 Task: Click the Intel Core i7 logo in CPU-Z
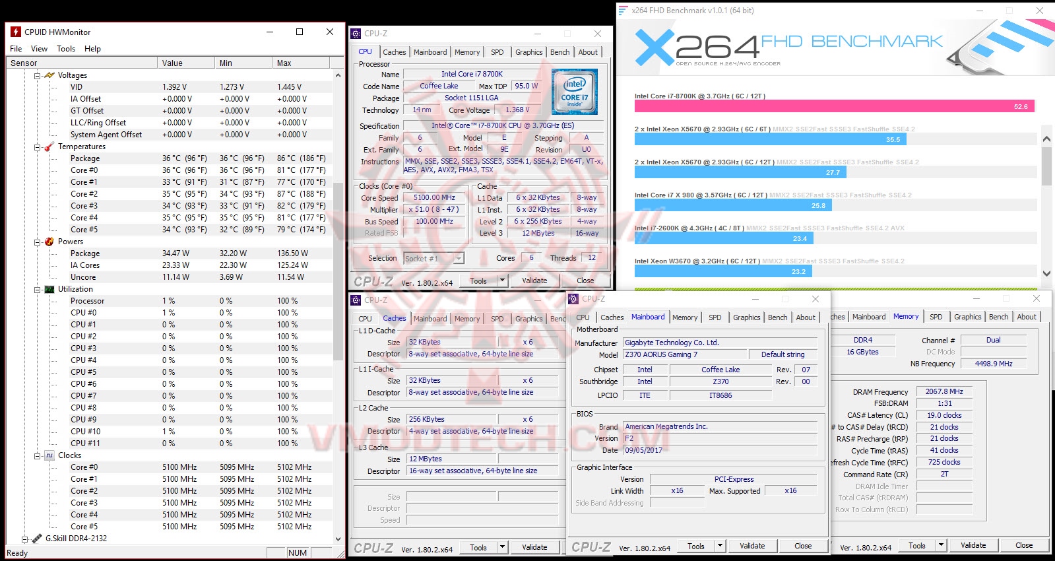[x=575, y=92]
